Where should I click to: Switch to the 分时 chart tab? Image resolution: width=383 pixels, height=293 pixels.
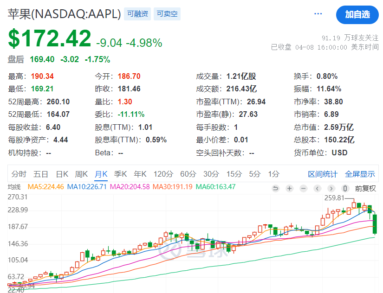pyautogui.click(x=19, y=174)
